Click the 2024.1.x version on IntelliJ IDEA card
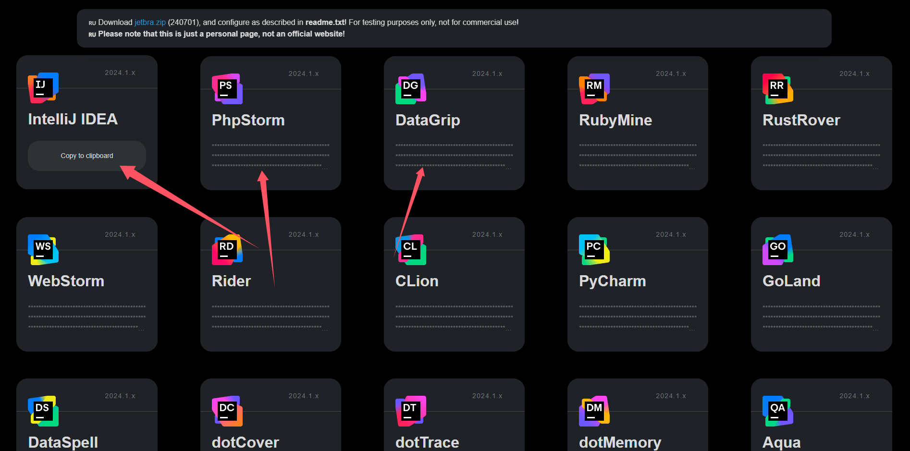This screenshot has width=910, height=451. 120,73
